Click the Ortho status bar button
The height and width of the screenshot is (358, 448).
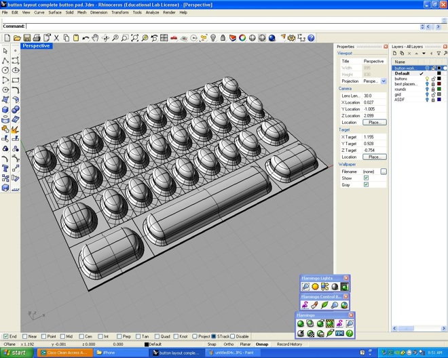pyautogui.click(x=229, y=344)
